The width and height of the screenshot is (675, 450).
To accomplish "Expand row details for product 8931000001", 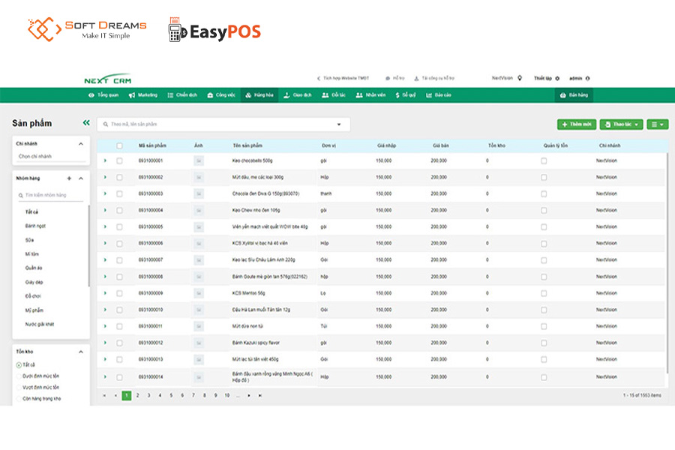I will [x=105, y=160].
